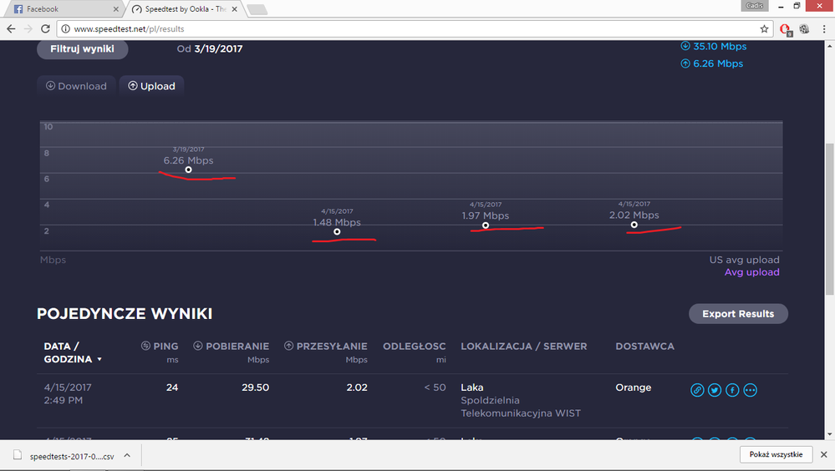Image resolution: width=835 pixels, height=471 pixels.
Task: Open the film reel extension icon
Action: coord(804,28)
